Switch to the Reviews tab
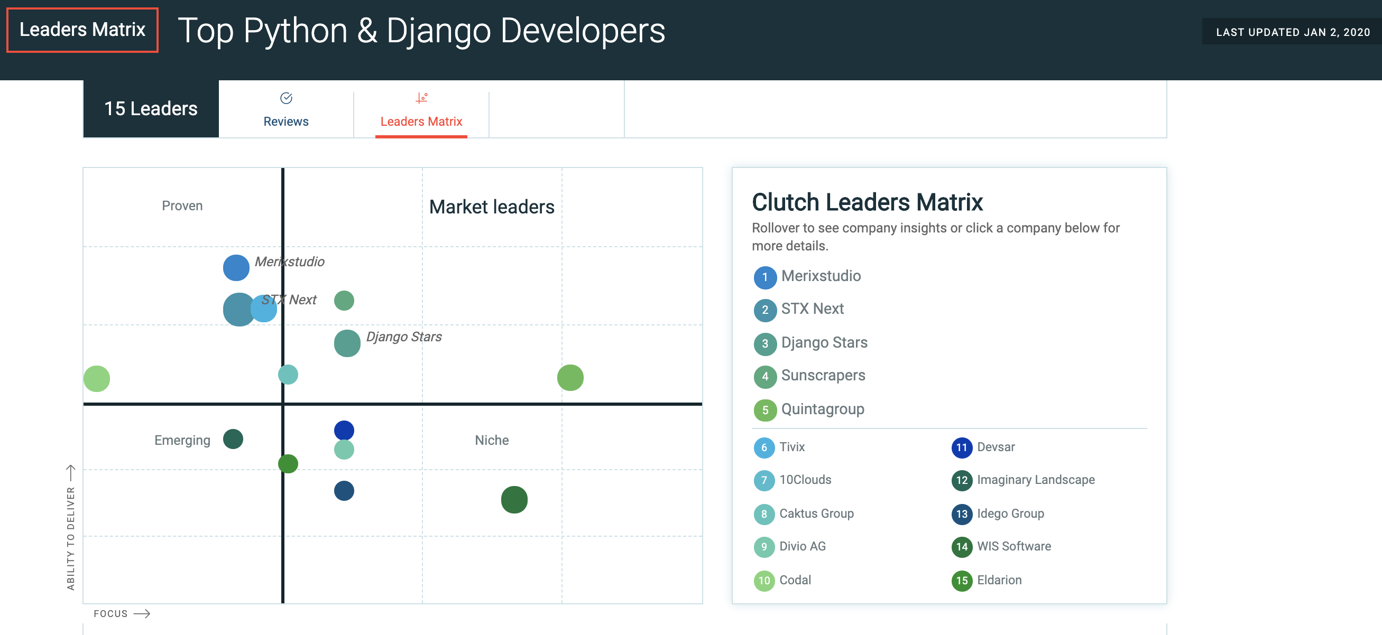Viewport: 1382px width, 635px height. point(286,109)
